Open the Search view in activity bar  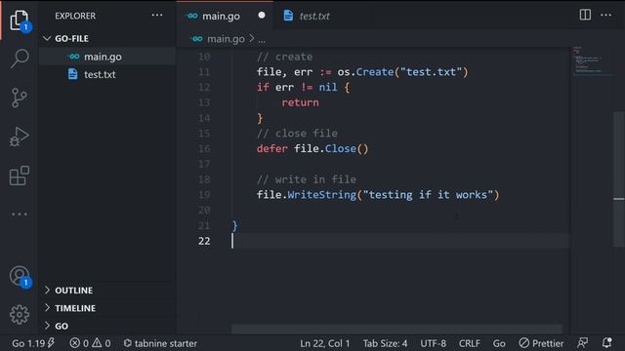[20, 58]
